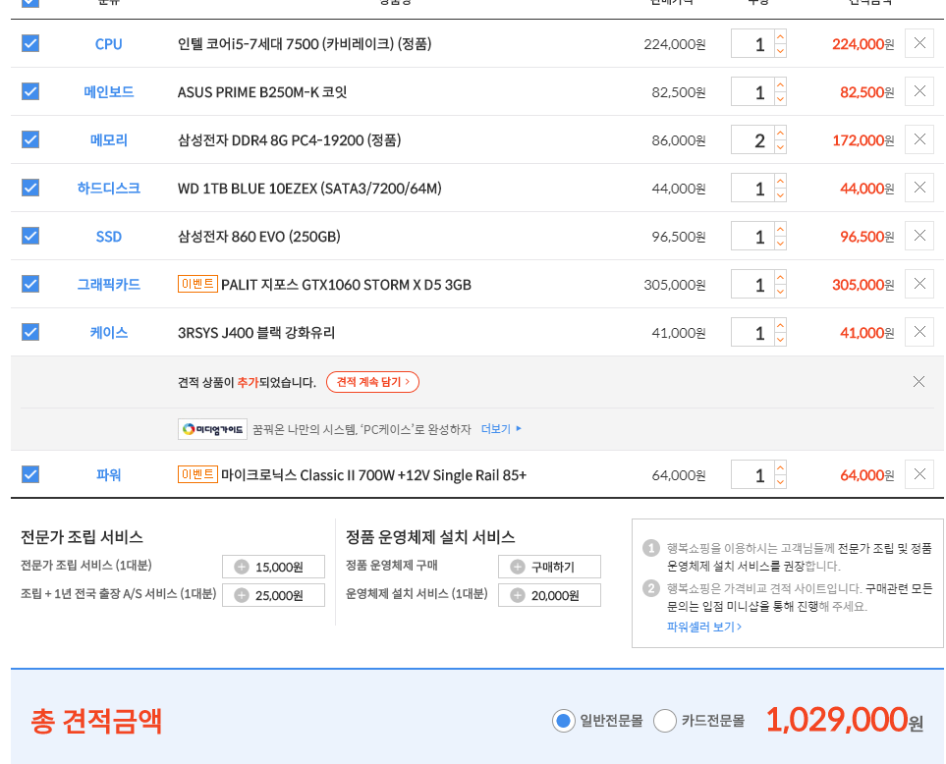The image size is (946, 764).
Task: Add the 15,000원 전문가 조립 서비스 option
Action: 273,567
